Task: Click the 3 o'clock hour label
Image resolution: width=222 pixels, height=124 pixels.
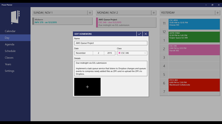Action: [164, 57]
